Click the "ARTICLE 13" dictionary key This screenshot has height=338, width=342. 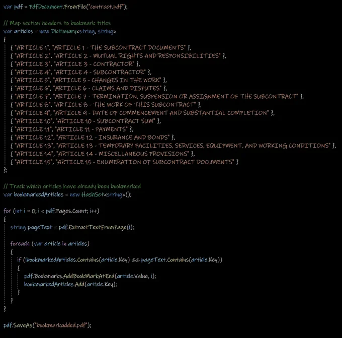[x=34, y=146]
